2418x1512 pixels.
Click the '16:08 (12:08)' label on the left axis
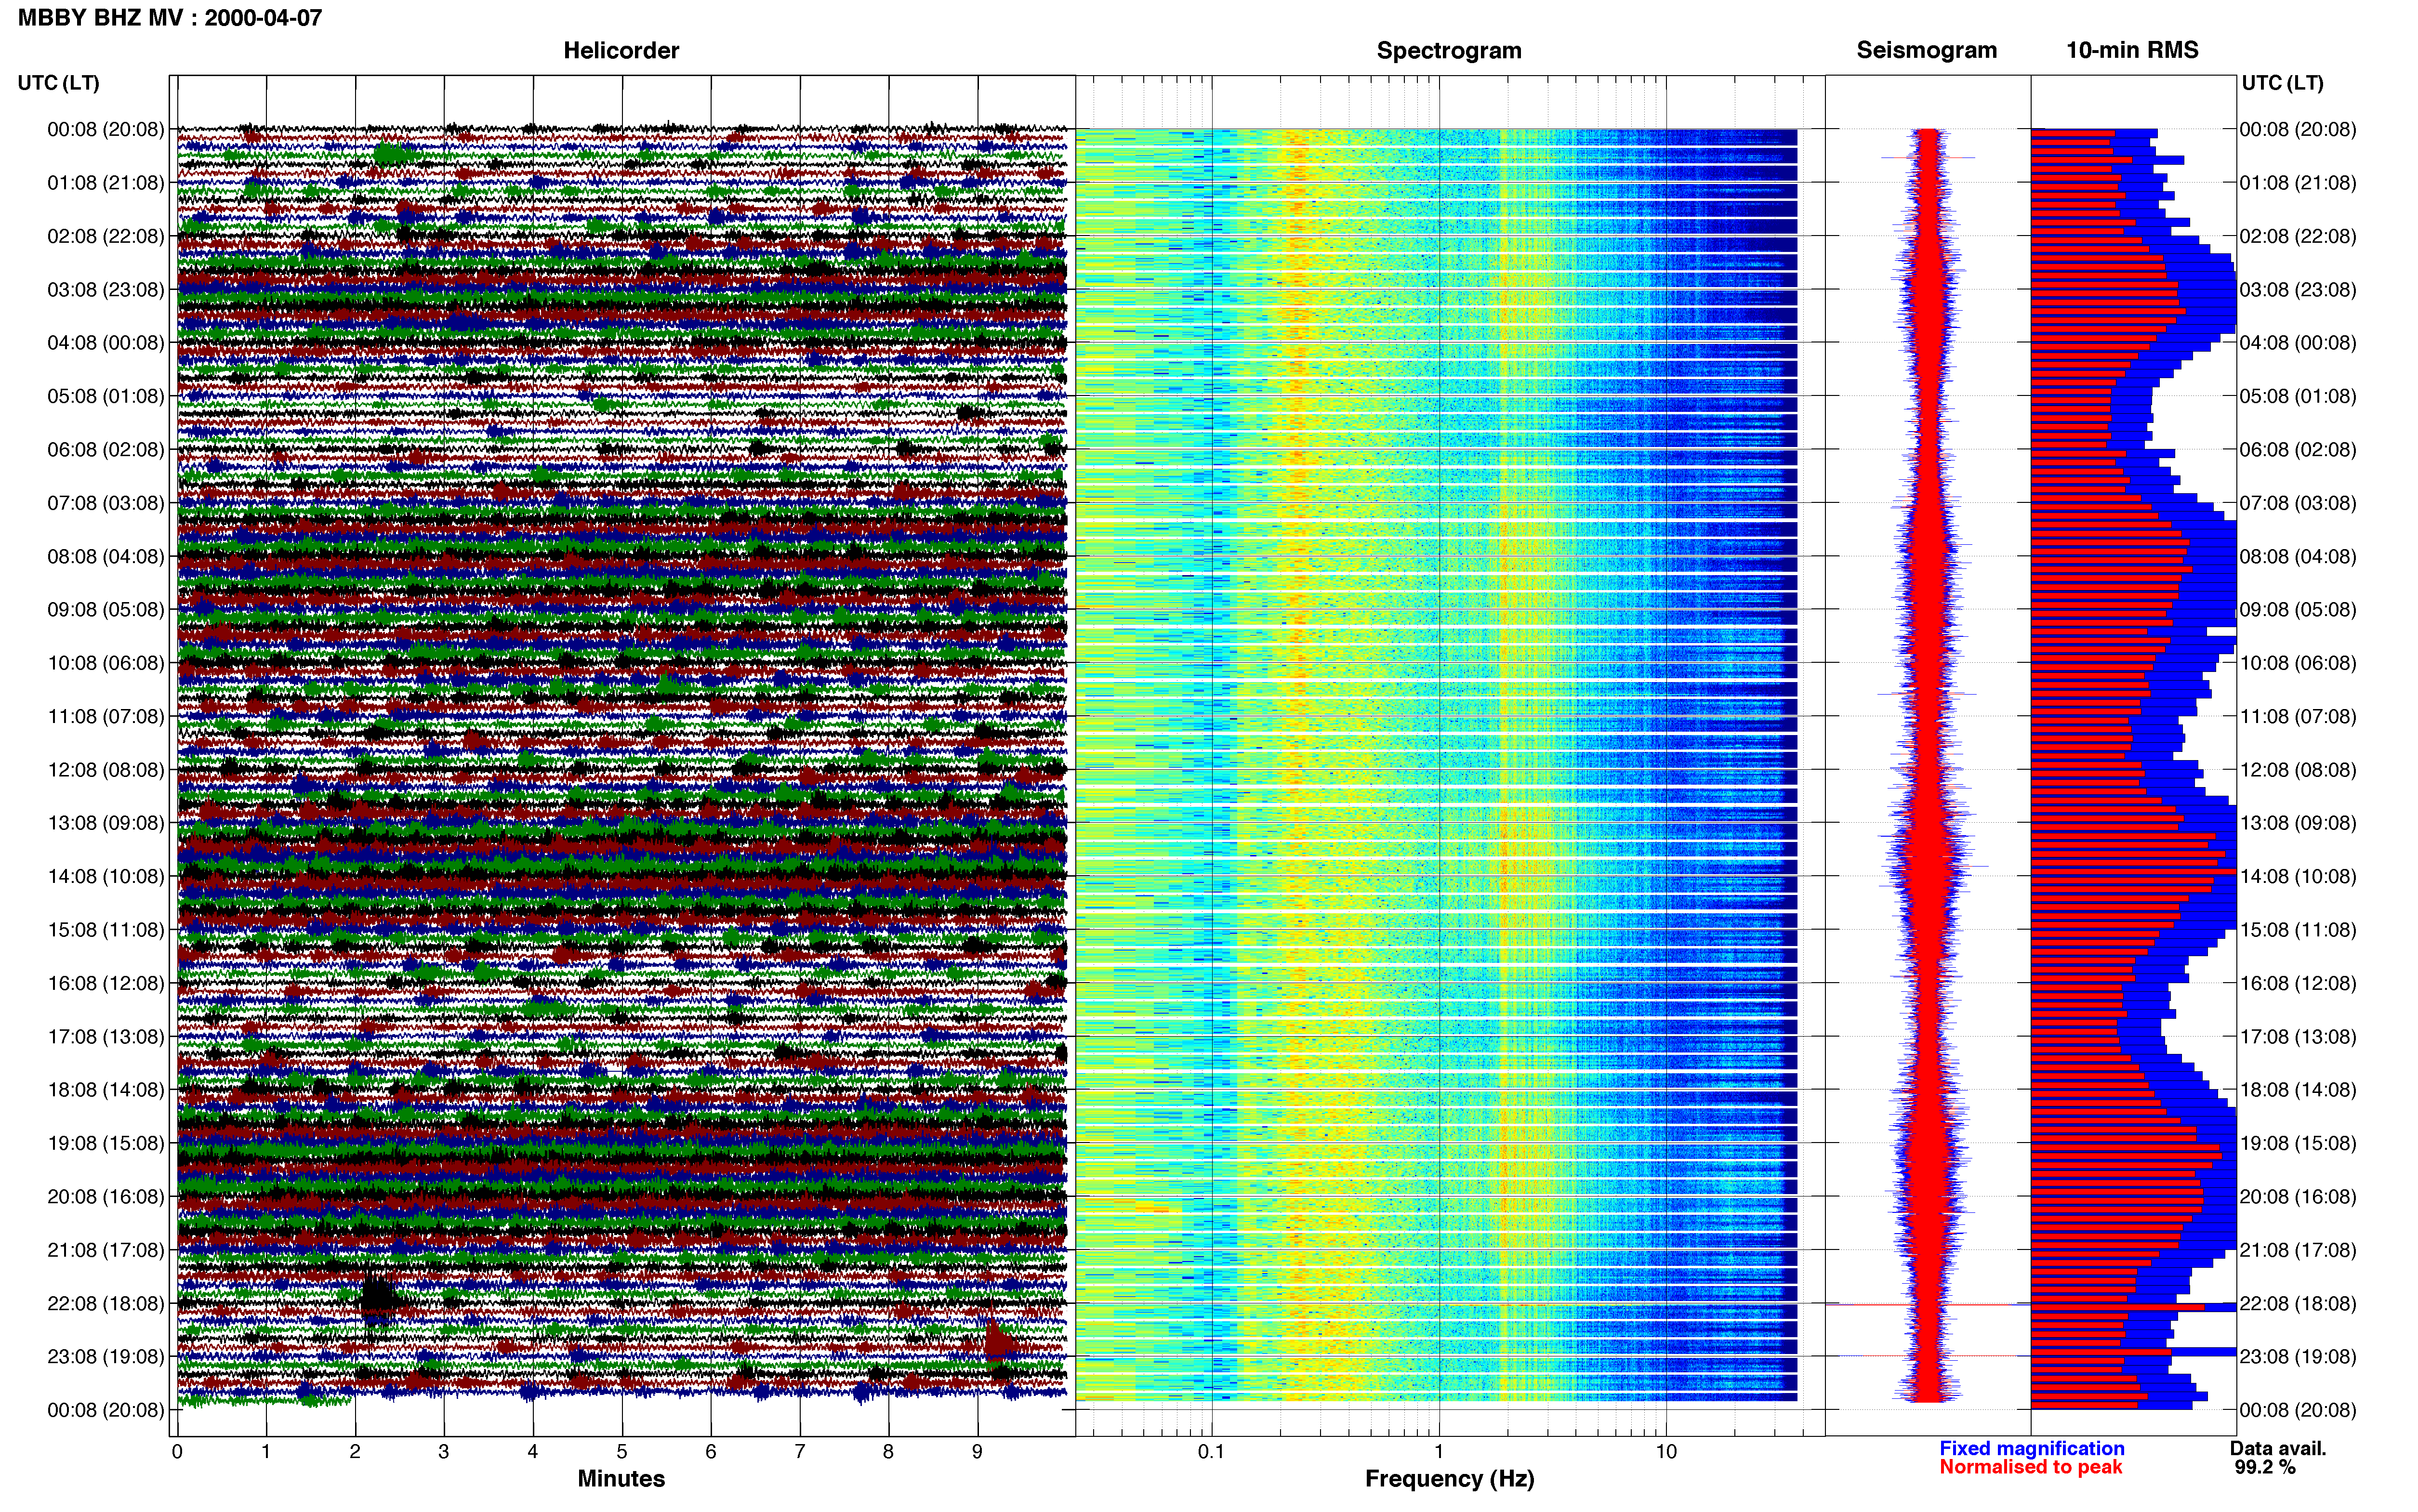[x=105, y=983]
